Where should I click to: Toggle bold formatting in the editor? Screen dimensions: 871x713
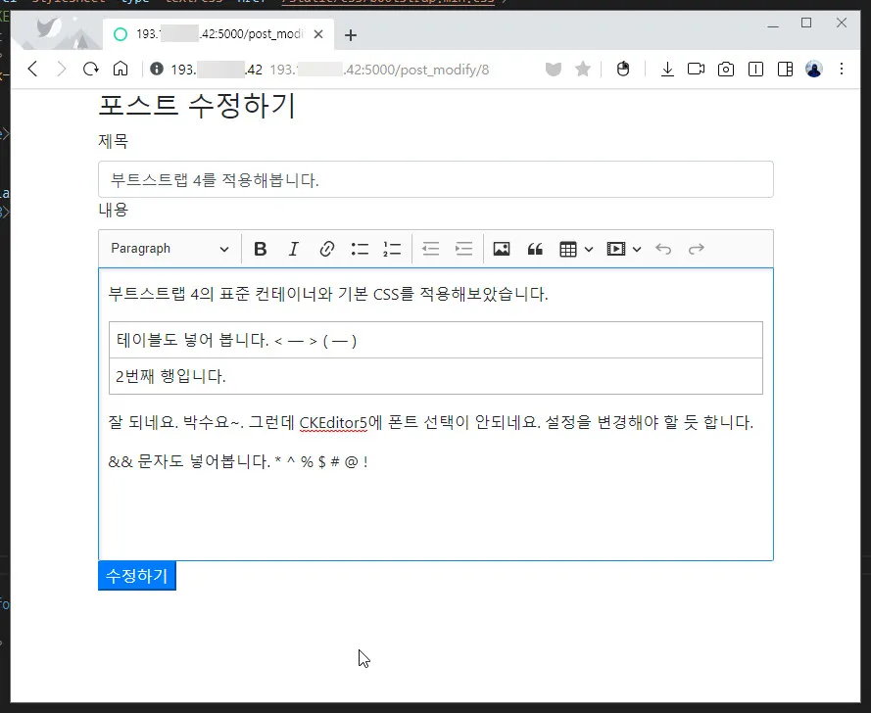(260, 248)
